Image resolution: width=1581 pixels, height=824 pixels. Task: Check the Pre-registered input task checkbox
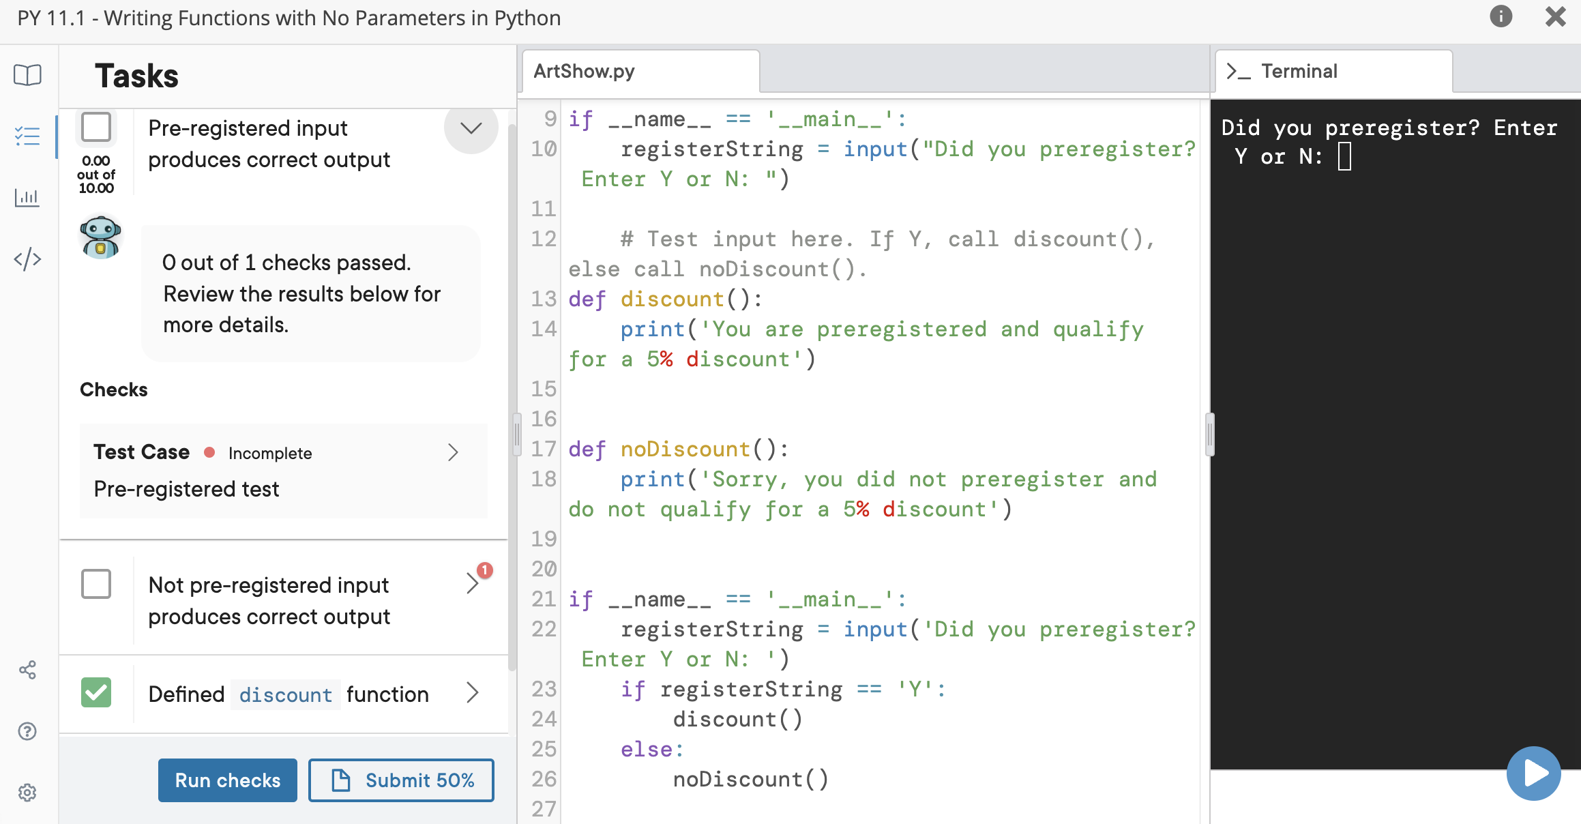tap(96, 126)
